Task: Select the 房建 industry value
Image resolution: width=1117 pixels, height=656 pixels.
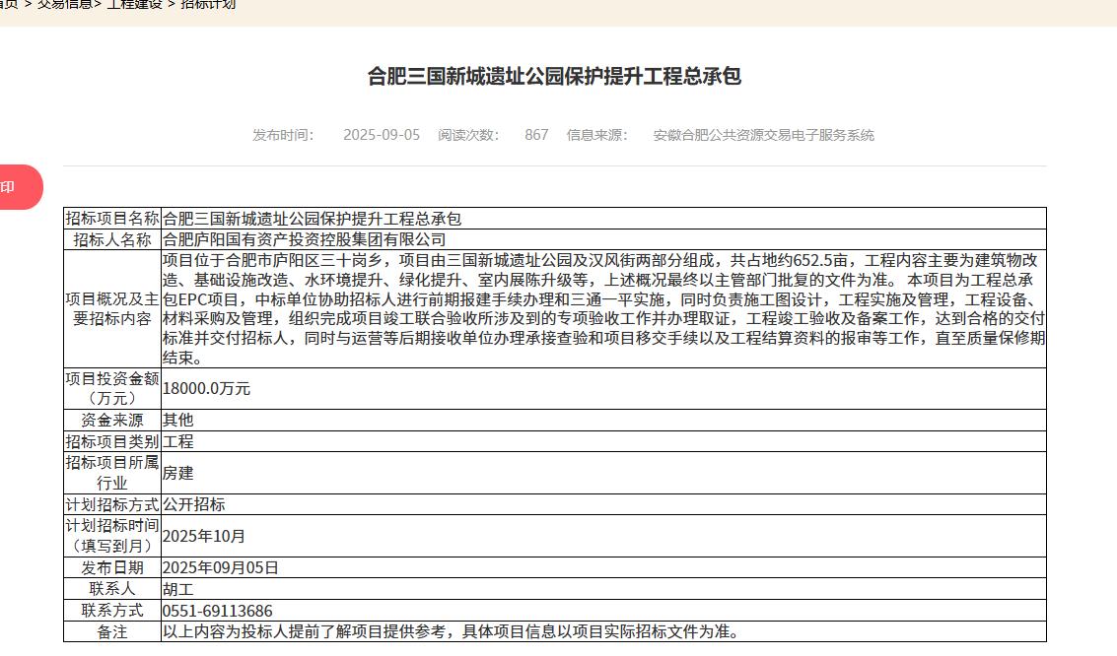Action: tap(178, 473)
